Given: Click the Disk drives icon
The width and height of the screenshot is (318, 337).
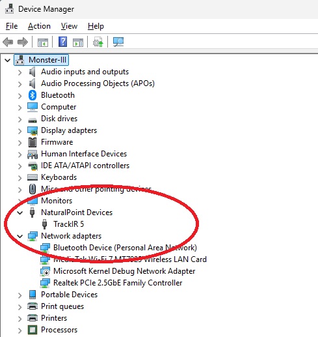Looking at the screenshot, I should point(33,120).
